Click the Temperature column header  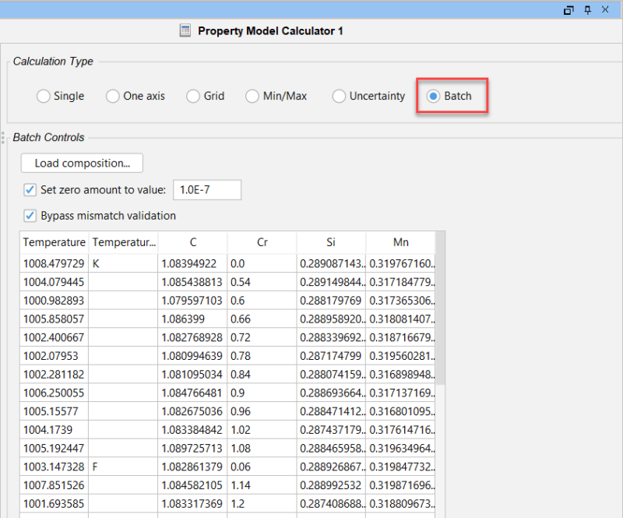pos(55,242)
